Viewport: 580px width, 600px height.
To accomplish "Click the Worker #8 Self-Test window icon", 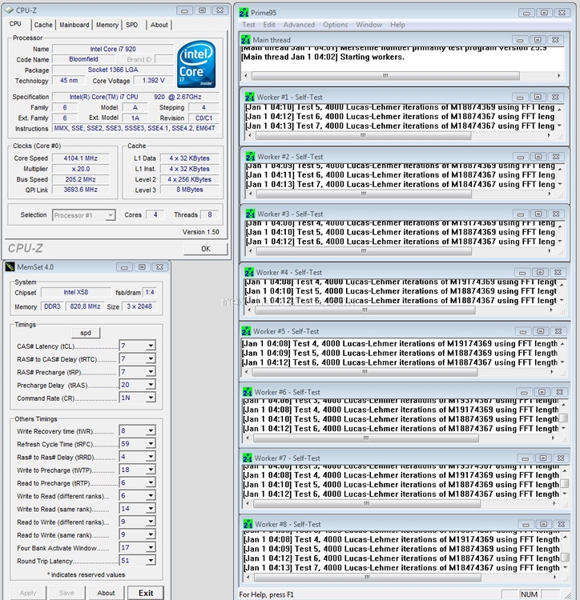I will (x=248, y=524).
